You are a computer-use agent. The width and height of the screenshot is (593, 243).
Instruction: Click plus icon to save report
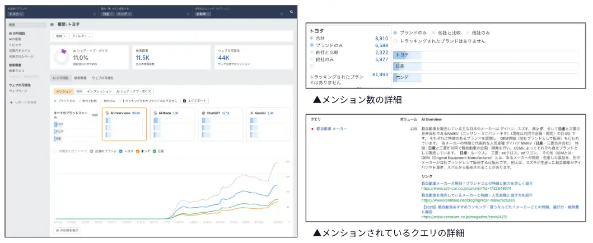tap(11, 102)
